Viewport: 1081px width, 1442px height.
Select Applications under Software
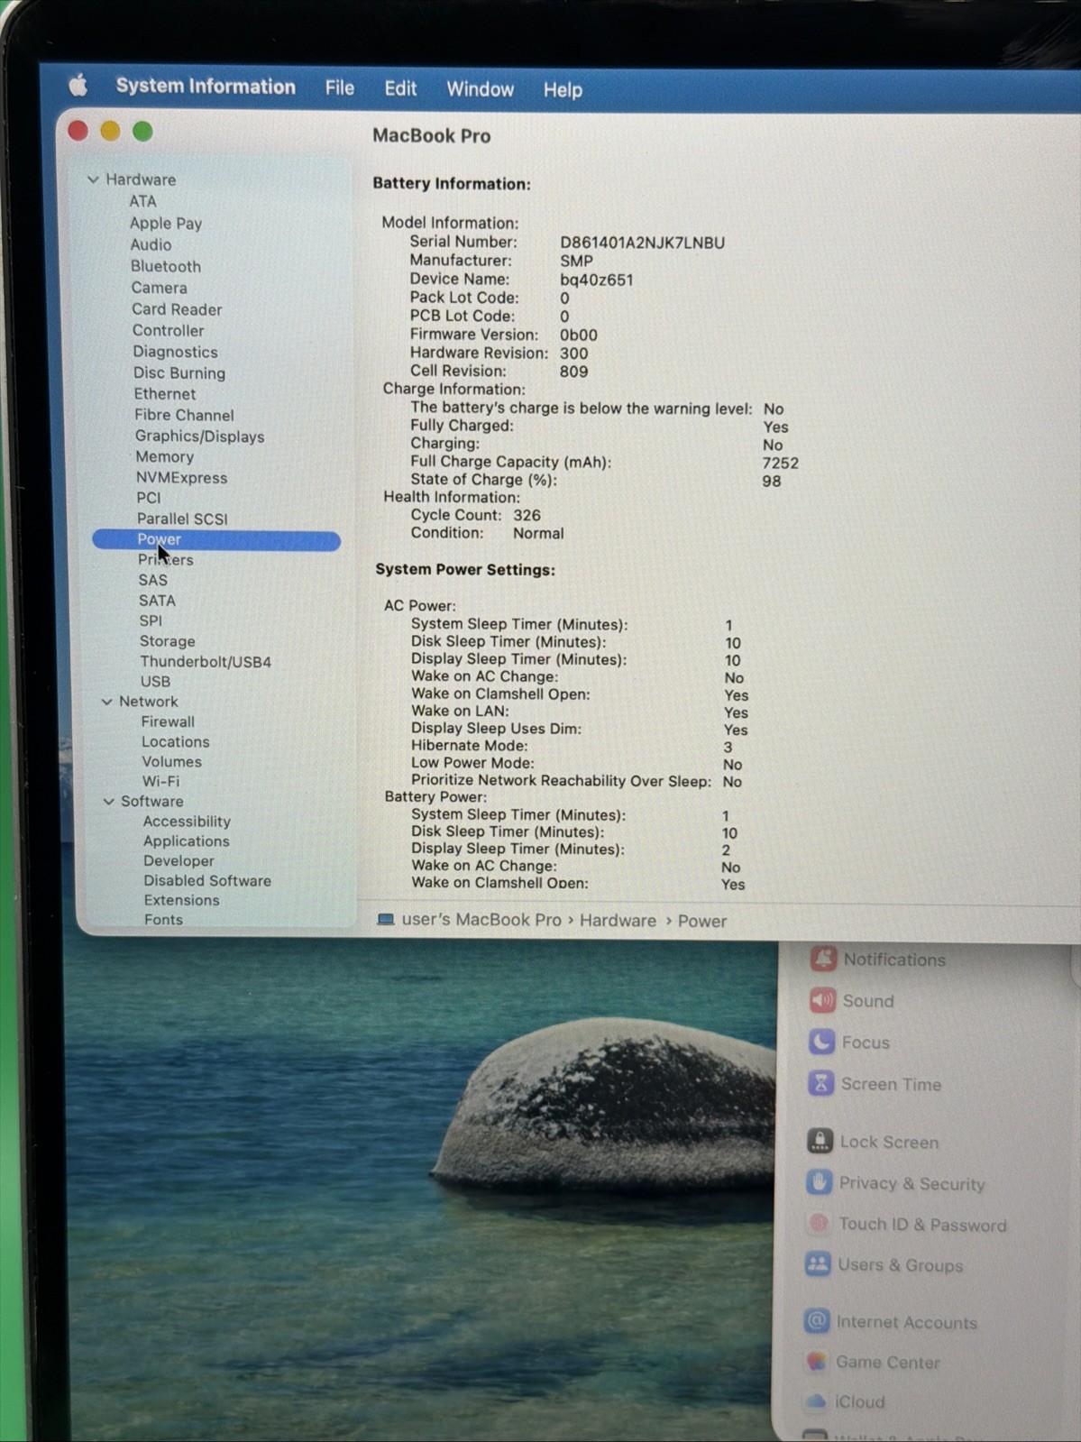[186, 840]
